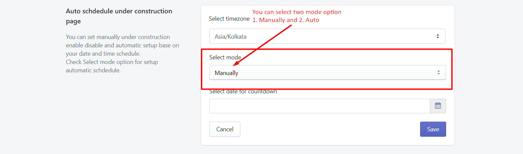Click the timezone dropdown up-down arrows

[x=438, y=36]
